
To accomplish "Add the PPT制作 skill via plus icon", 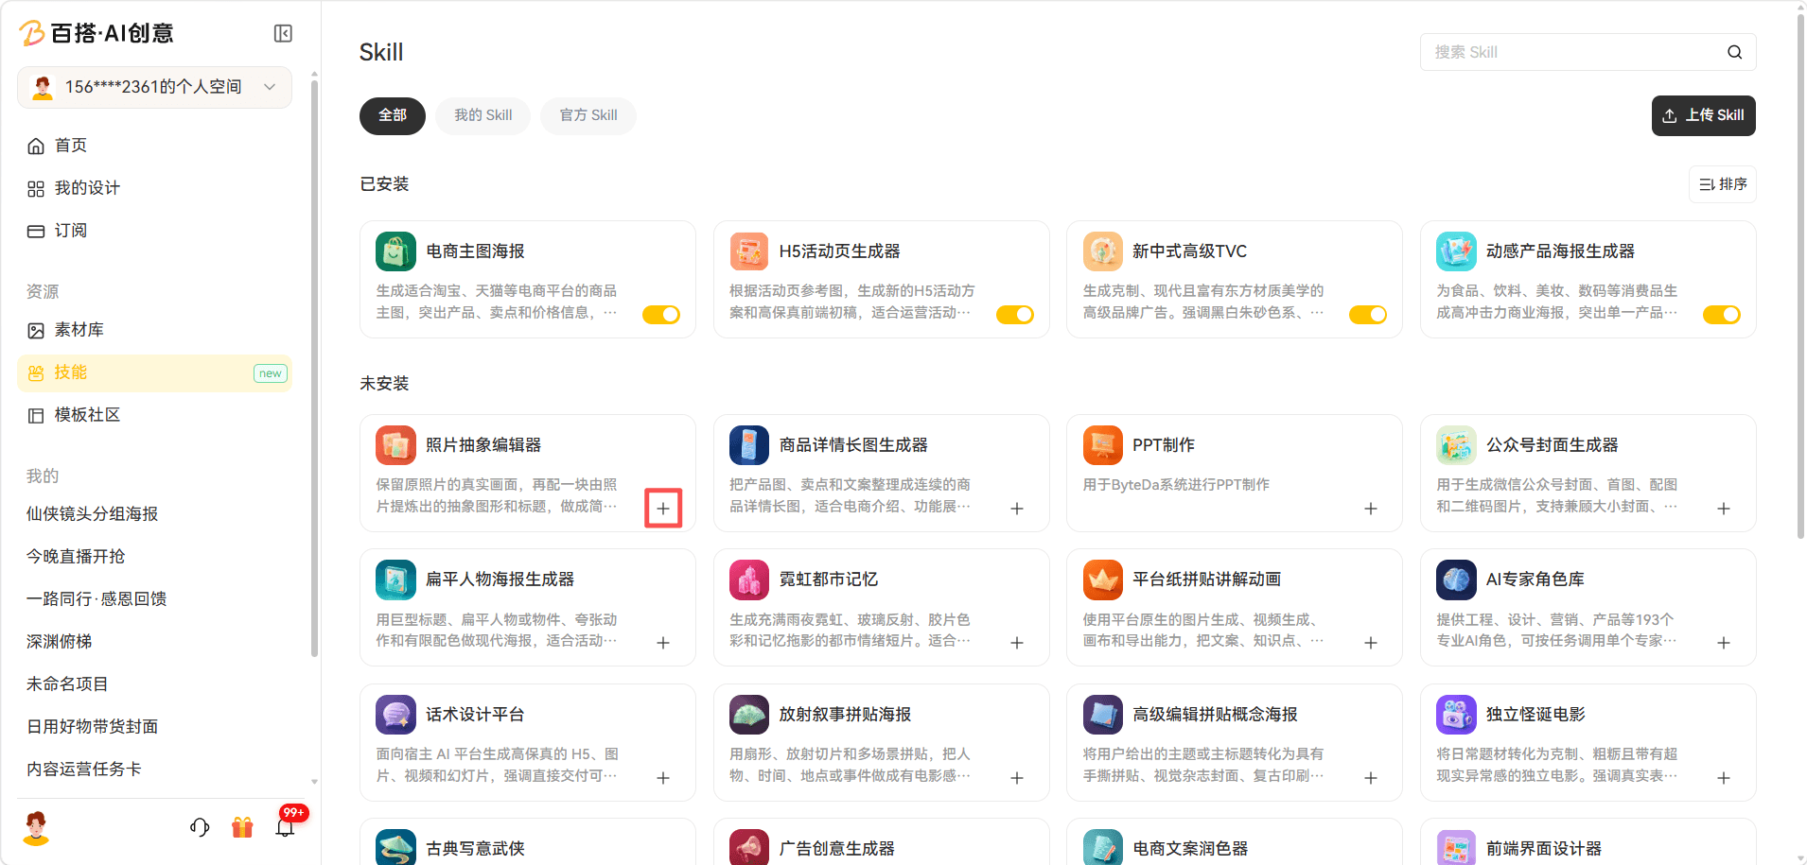I will pos(1371,509).
